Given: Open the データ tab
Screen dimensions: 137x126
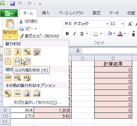Looking at the screenshot, I should [x=114, y=13].
